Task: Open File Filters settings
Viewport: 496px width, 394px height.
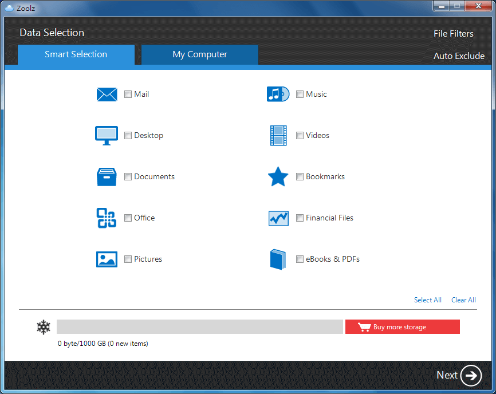Action: click(453, 34)
